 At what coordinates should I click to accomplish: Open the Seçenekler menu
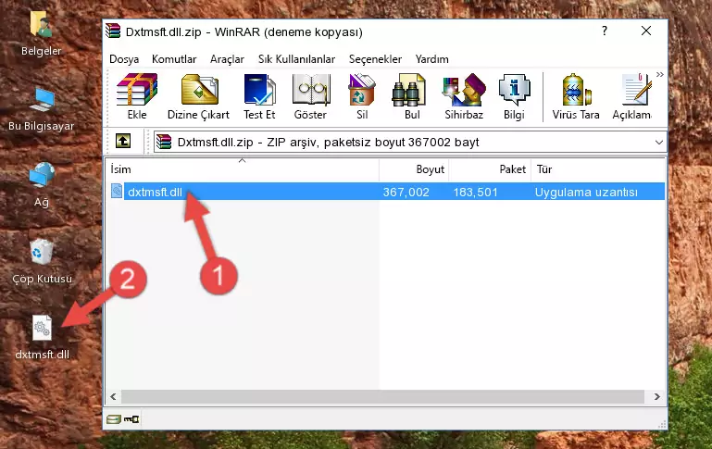pyautogui.click(x=375, y=59)
